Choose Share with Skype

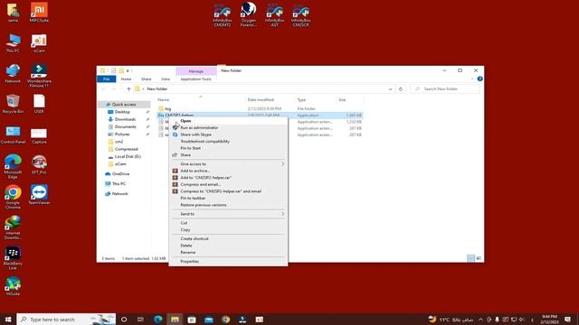195,135
